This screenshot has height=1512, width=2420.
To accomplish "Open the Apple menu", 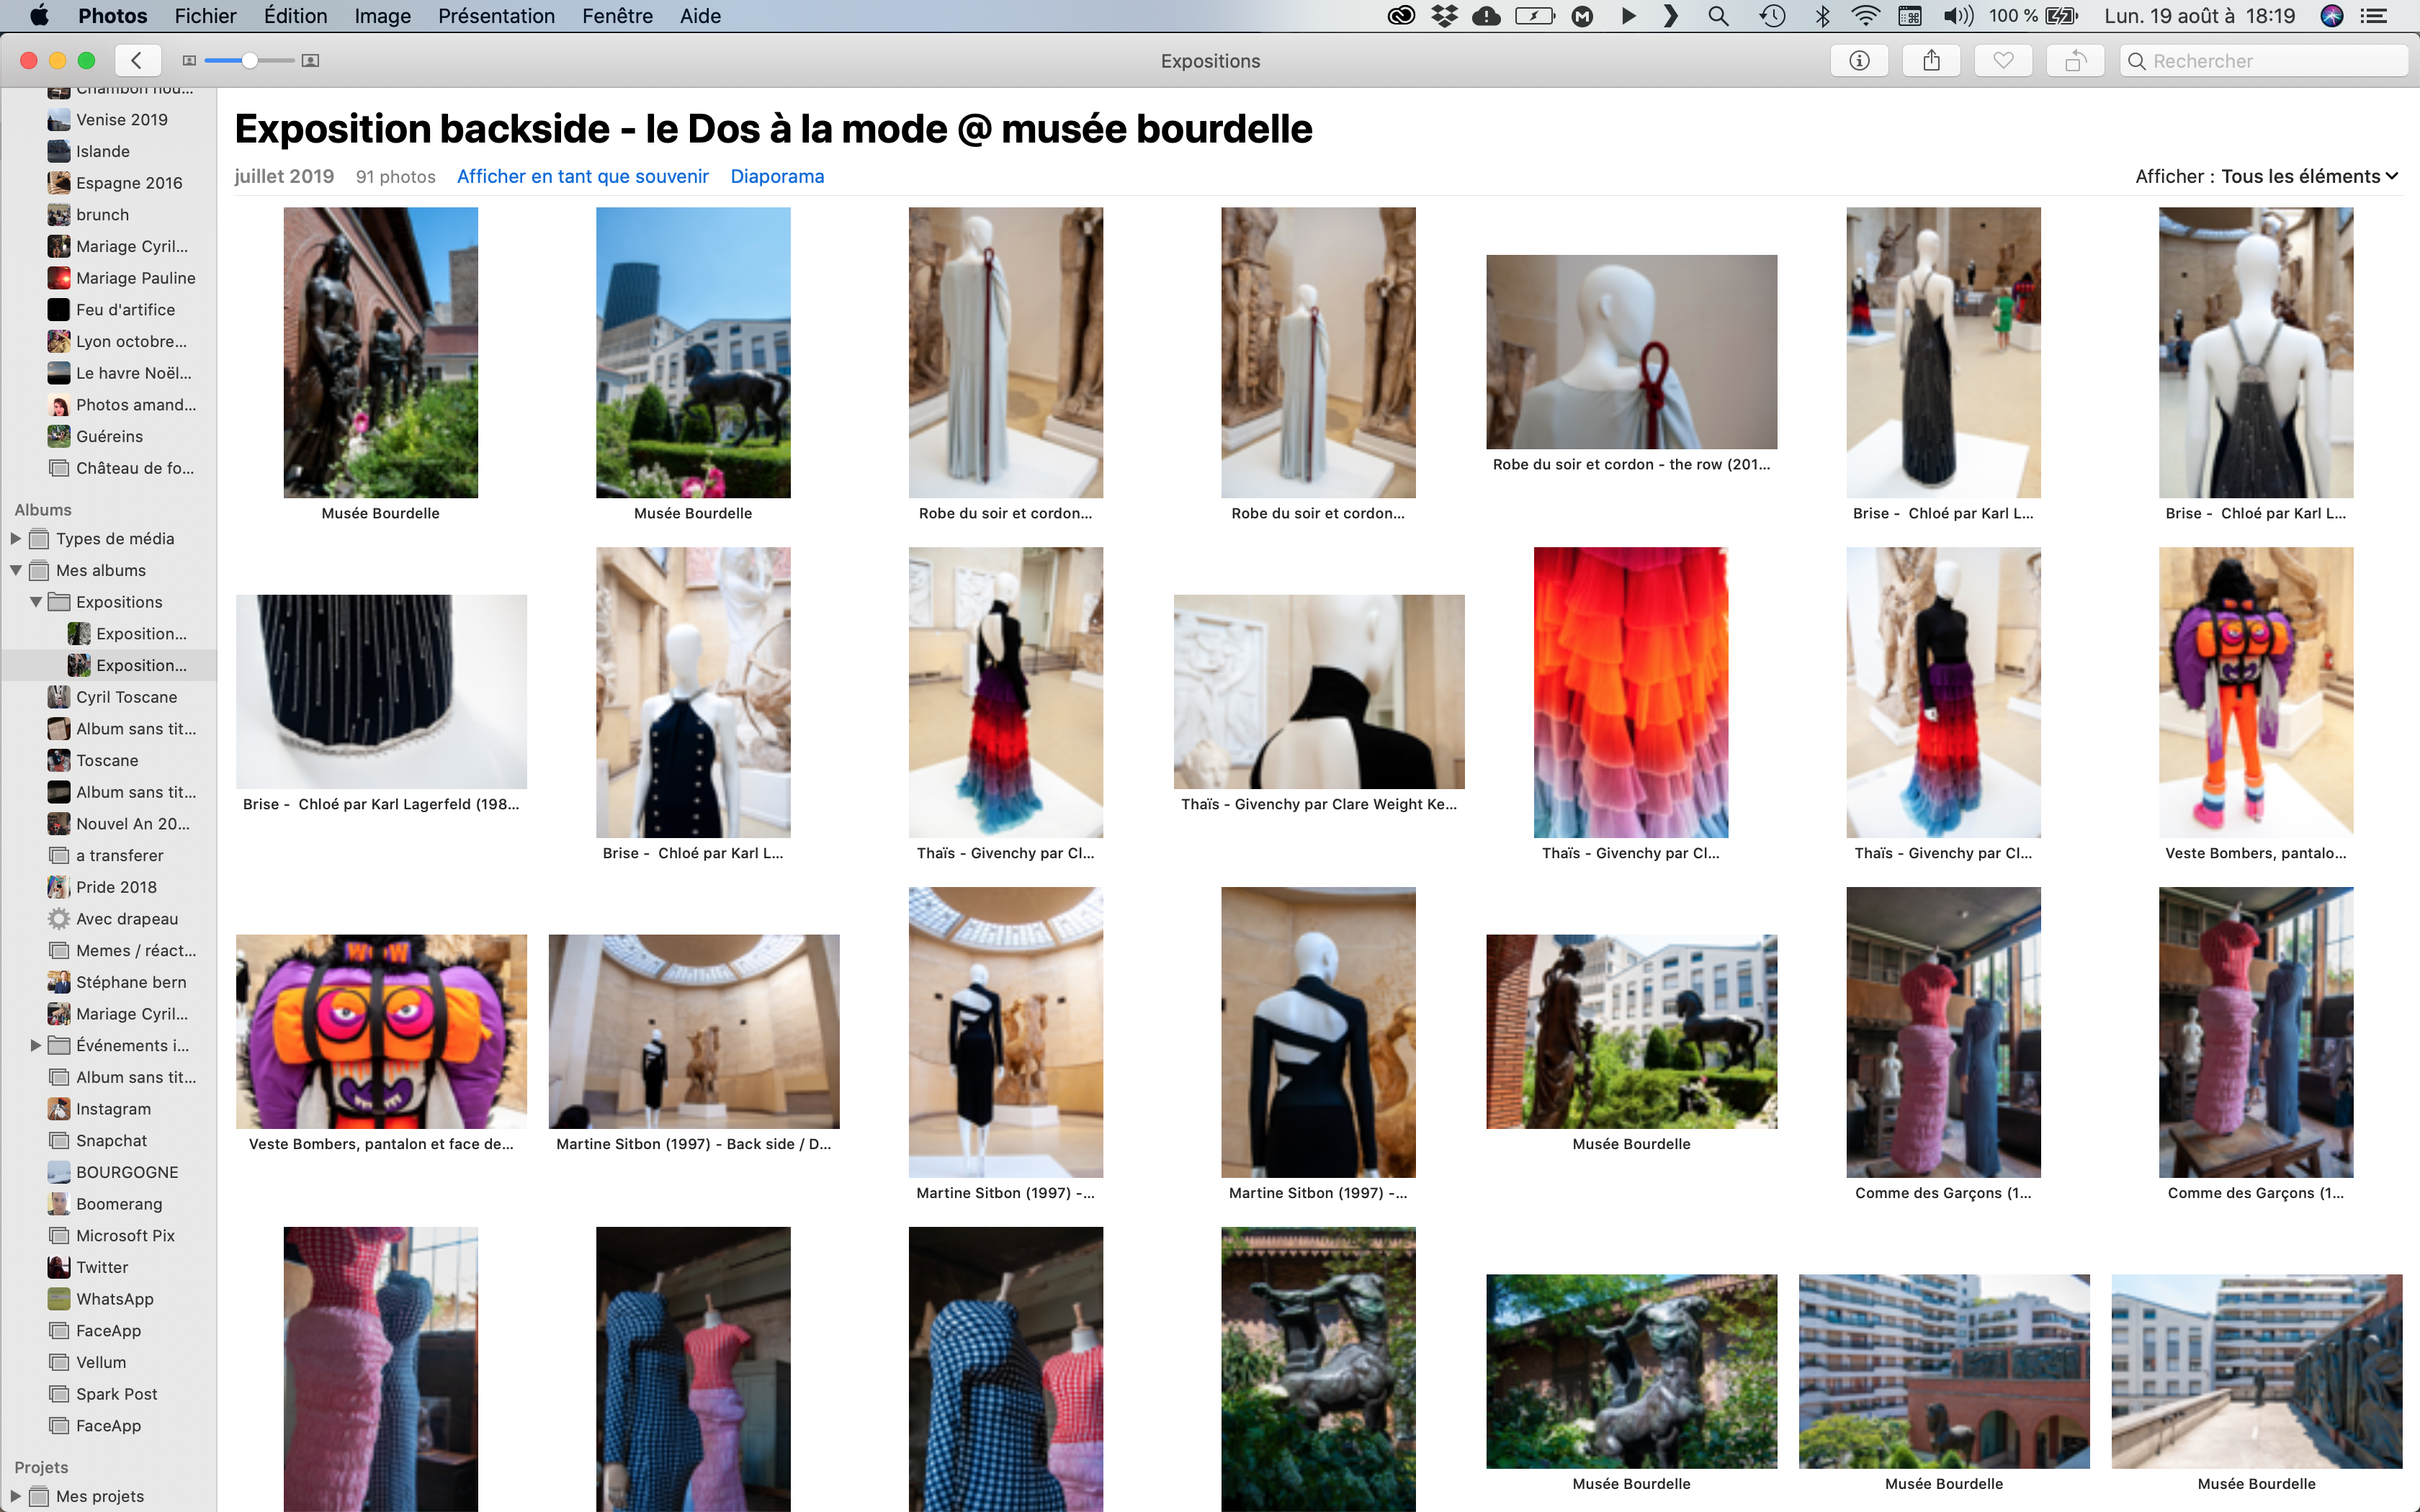I will tap(38, 16).
